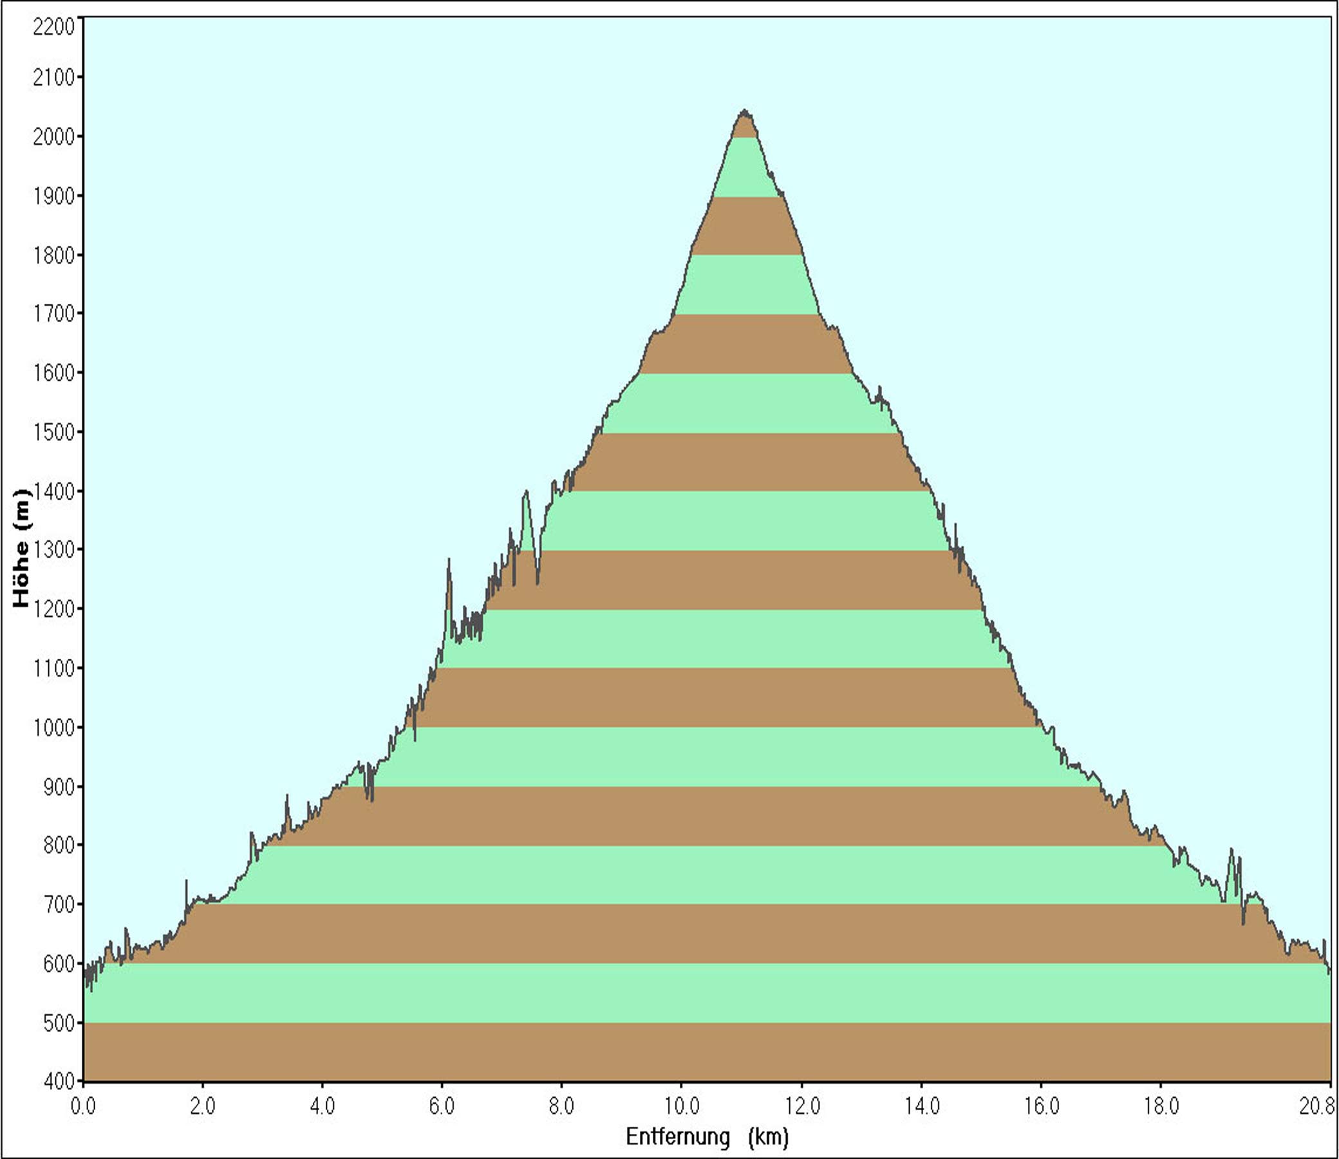1339x1159 pixels.
Task: Click the 400 elevation axis label
Action: pos(59,1080)
